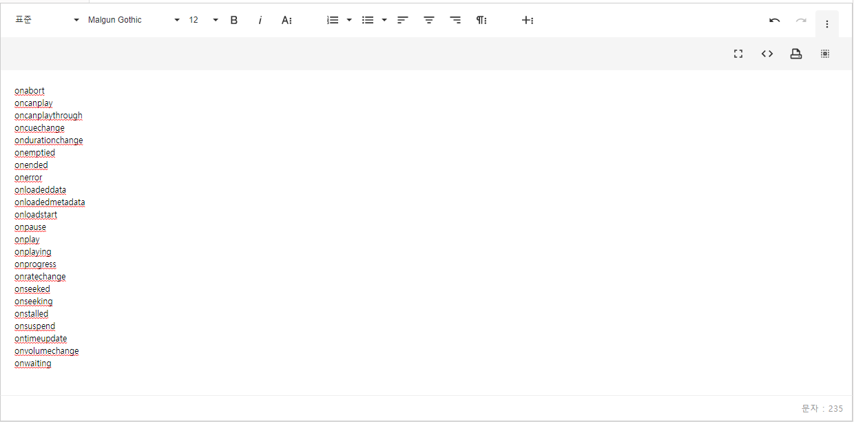Expand ordered list style arrow
Viewport: 854px width, 422px height.
point(349,20)
